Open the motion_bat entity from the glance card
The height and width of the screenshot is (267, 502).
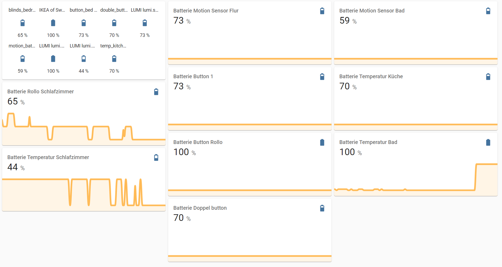click(22, 59)
